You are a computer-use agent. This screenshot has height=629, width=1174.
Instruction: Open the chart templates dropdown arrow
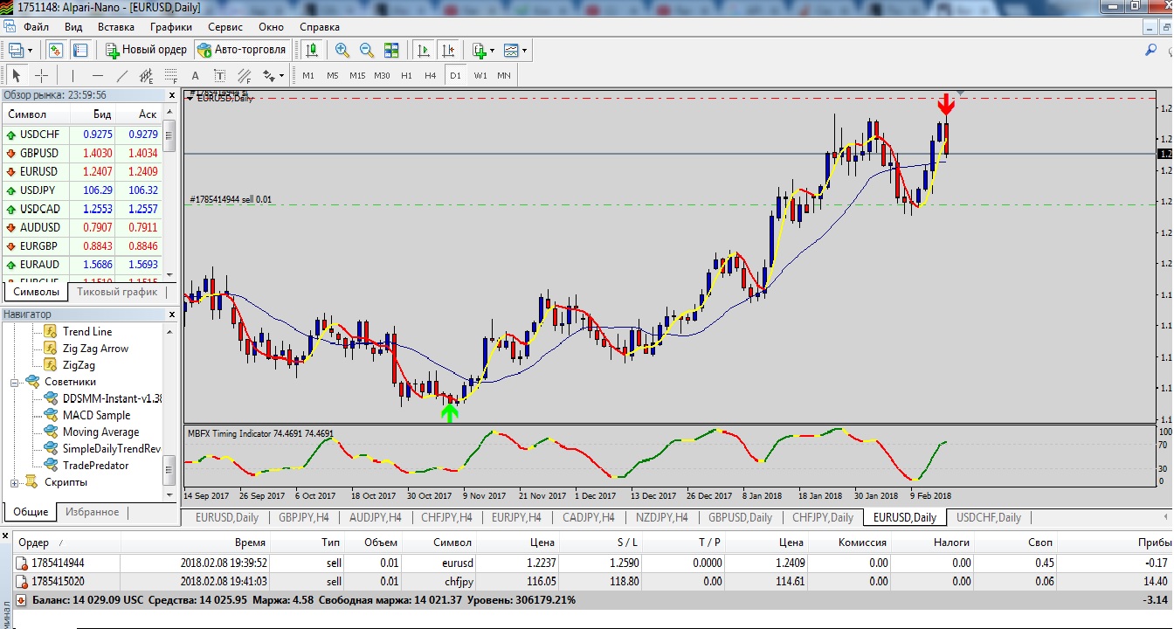click(524, 51)
